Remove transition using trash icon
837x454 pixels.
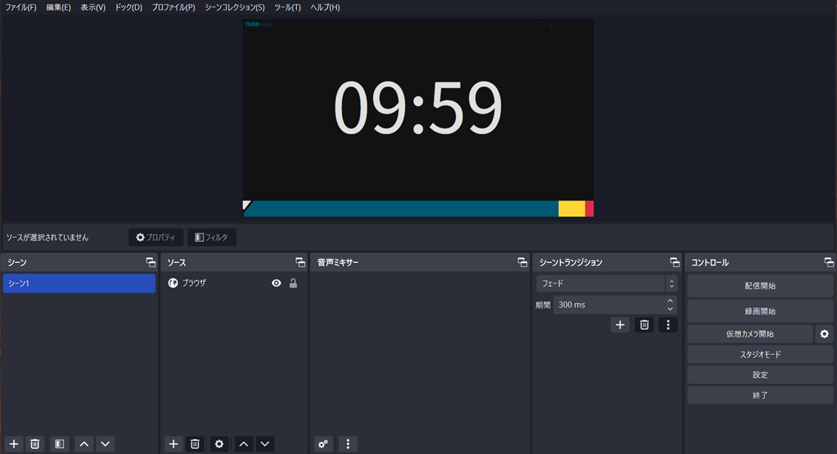[644, 325]
